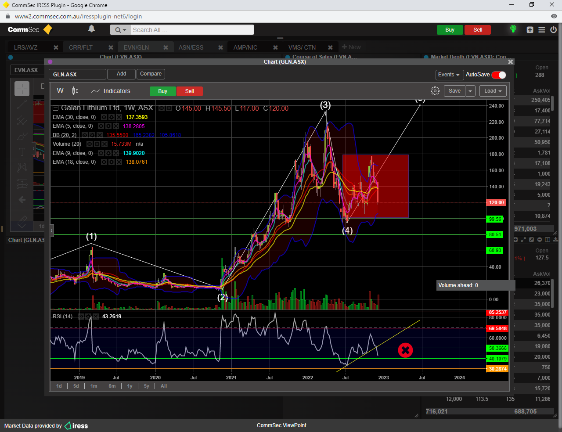Open settings for Volume (20) indicator
The width and height of the screenshot is (562, 432).
pos(97,144)
